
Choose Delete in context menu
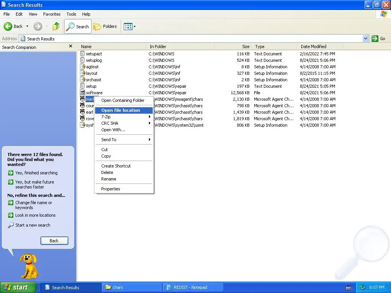[124, 172]
